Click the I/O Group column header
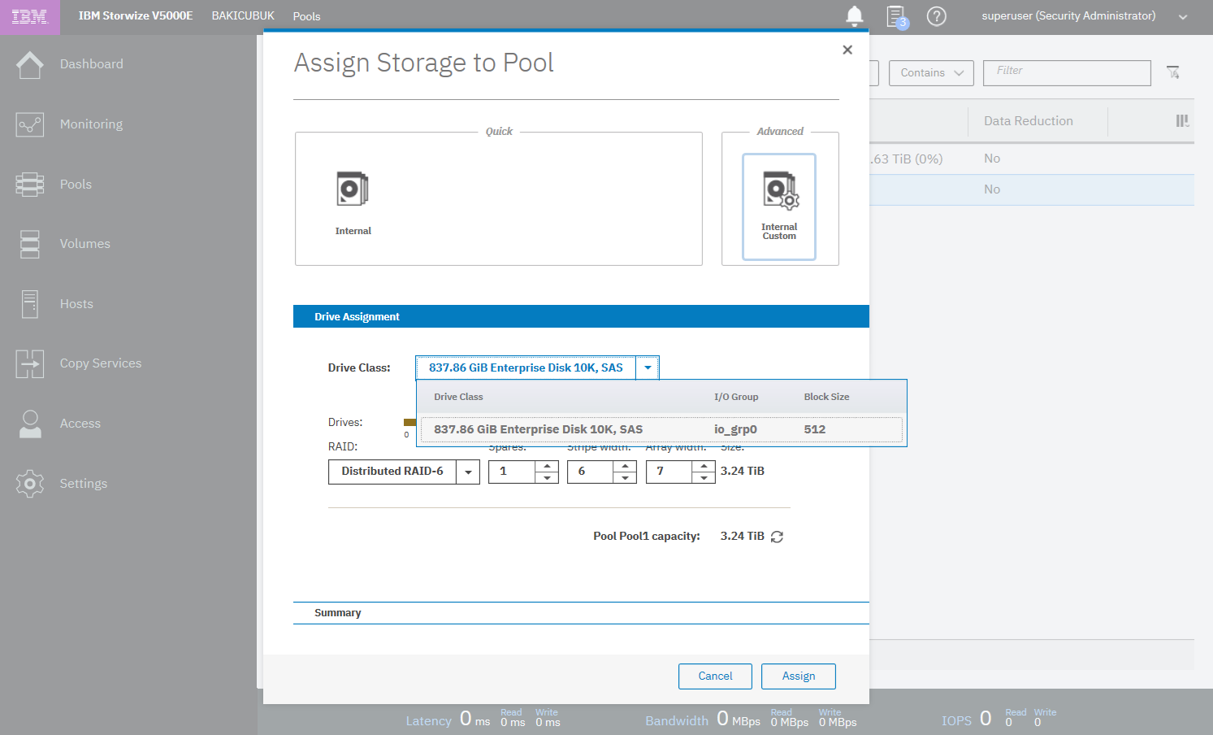 pos(736,397)
